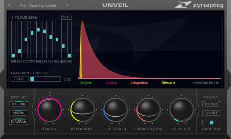Click the minus marker above FOCUS knob
The width and height of the screenshot is (231, 139).
pos(40,93)
